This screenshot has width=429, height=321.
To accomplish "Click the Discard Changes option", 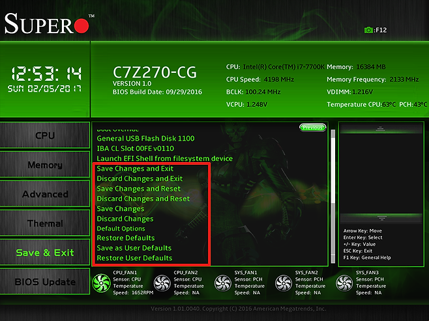I will click(125, 219).
